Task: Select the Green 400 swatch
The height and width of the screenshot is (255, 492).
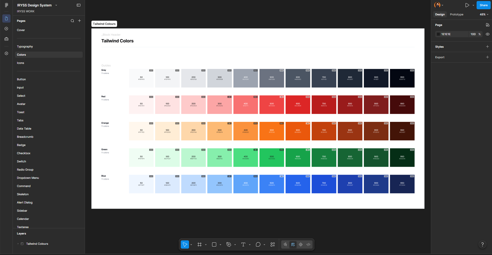Action: coord(246,158)
